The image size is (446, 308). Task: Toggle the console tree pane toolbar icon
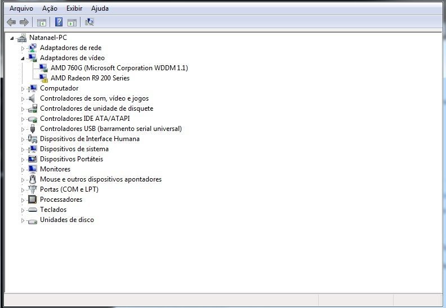pyautogui.click(x=42, y=22)
